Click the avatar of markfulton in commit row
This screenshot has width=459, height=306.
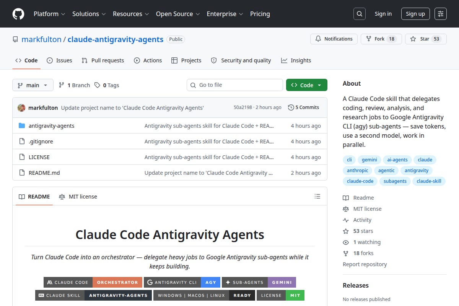pyautogui.click(x=21, y=107)
